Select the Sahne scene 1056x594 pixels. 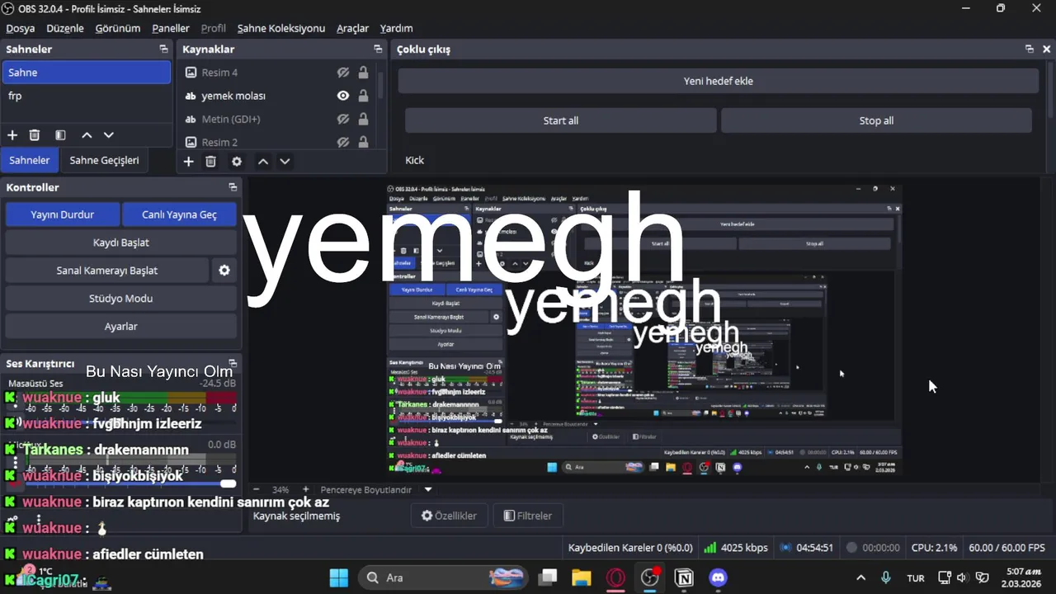[x=86, y=73]
